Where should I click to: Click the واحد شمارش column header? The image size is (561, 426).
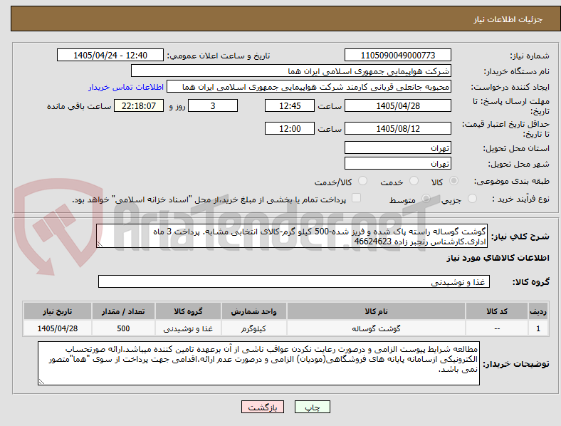pyautogui.click(x=253, y=311)
